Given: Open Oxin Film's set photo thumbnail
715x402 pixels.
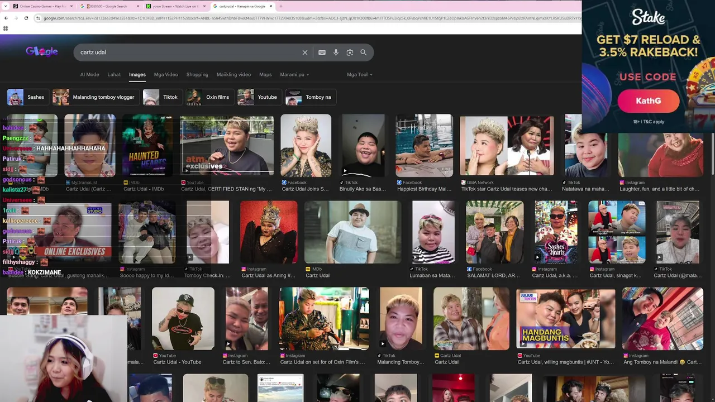Looking at the screenshot, I should click(324, 318).
